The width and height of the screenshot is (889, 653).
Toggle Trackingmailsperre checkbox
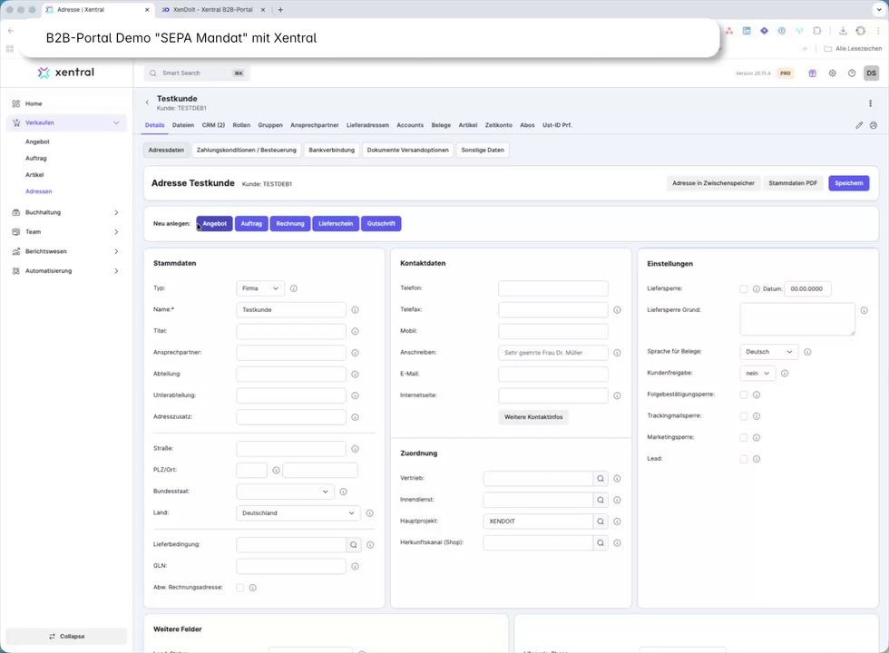point(743,416)
